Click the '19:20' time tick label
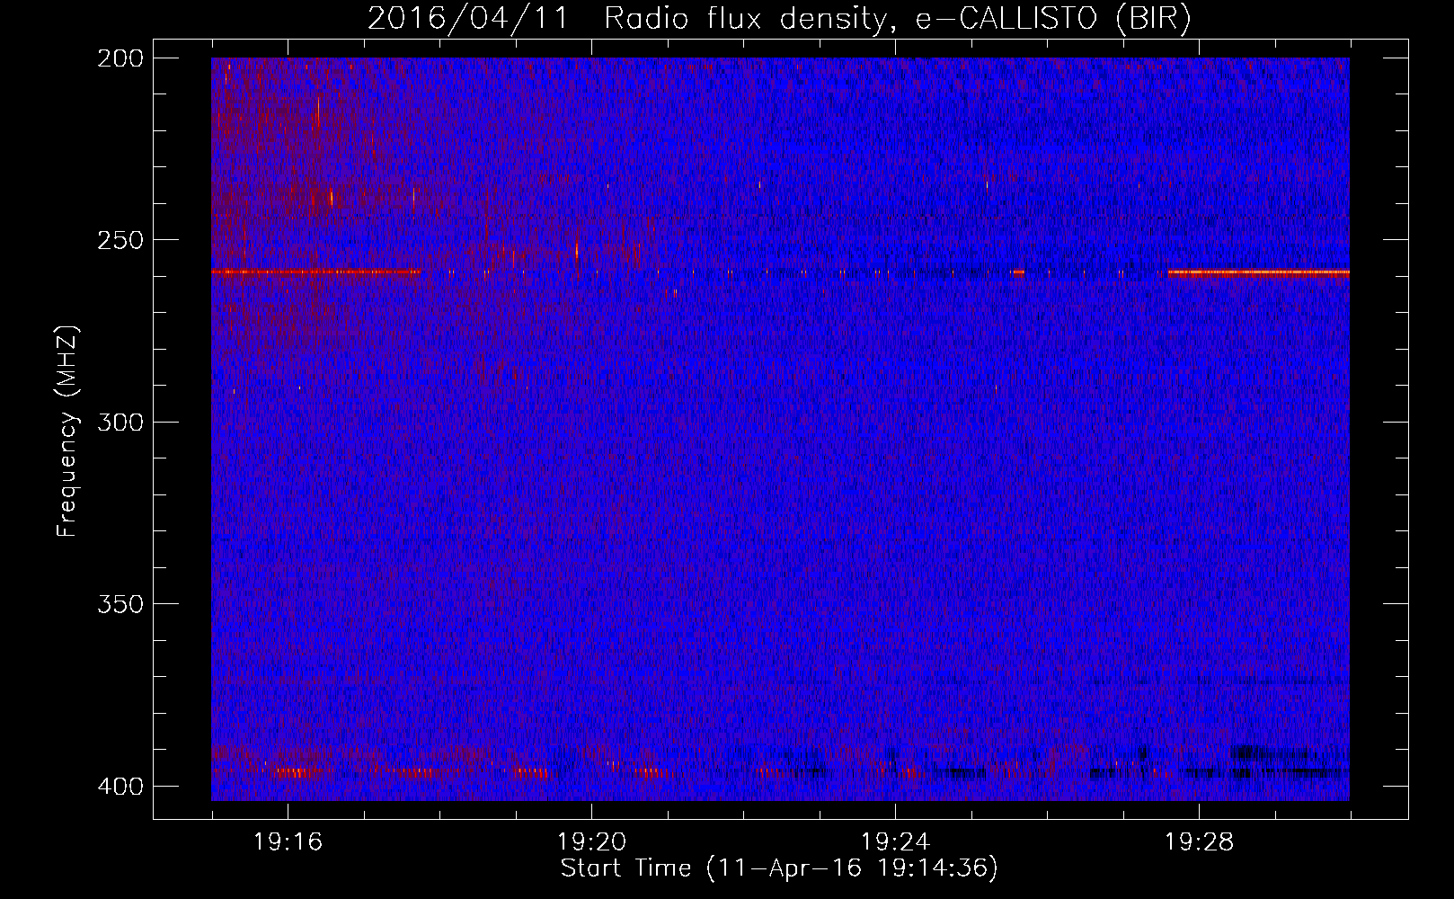Image resolution: width=1454 pixels, height=899 pixels. [591, 842]
